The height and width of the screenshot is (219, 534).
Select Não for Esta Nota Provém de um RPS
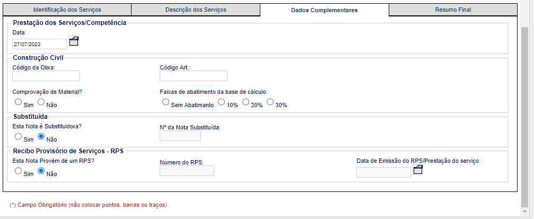[x=41, y=171]
